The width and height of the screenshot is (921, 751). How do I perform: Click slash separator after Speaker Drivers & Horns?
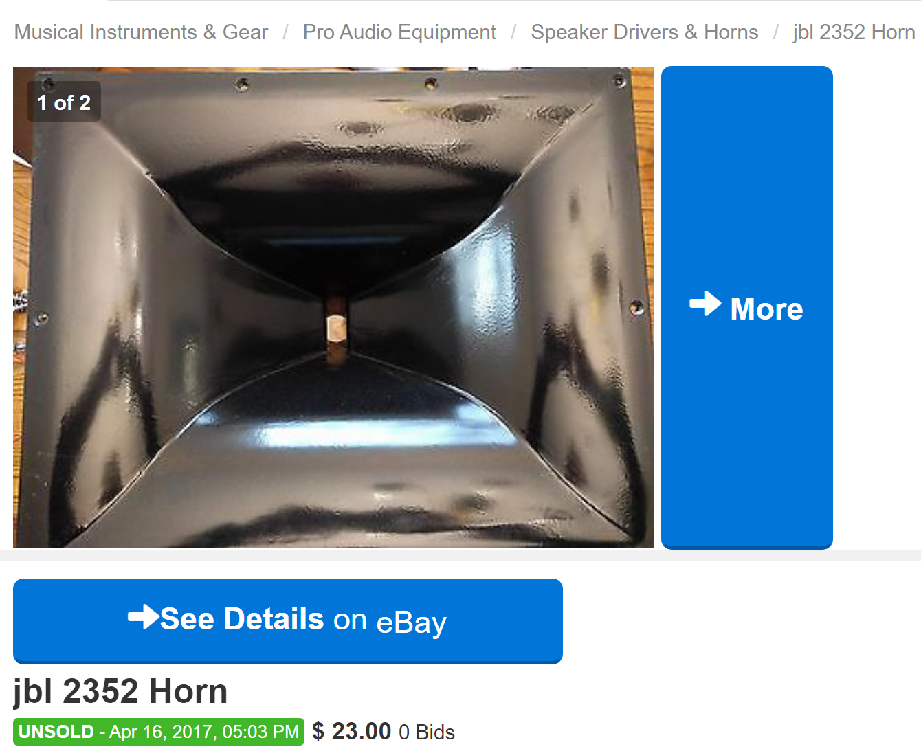(x=775, y=32)
